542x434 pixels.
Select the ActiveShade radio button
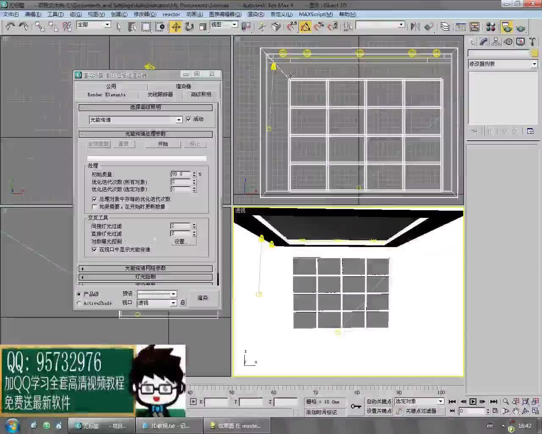point(79,303)
